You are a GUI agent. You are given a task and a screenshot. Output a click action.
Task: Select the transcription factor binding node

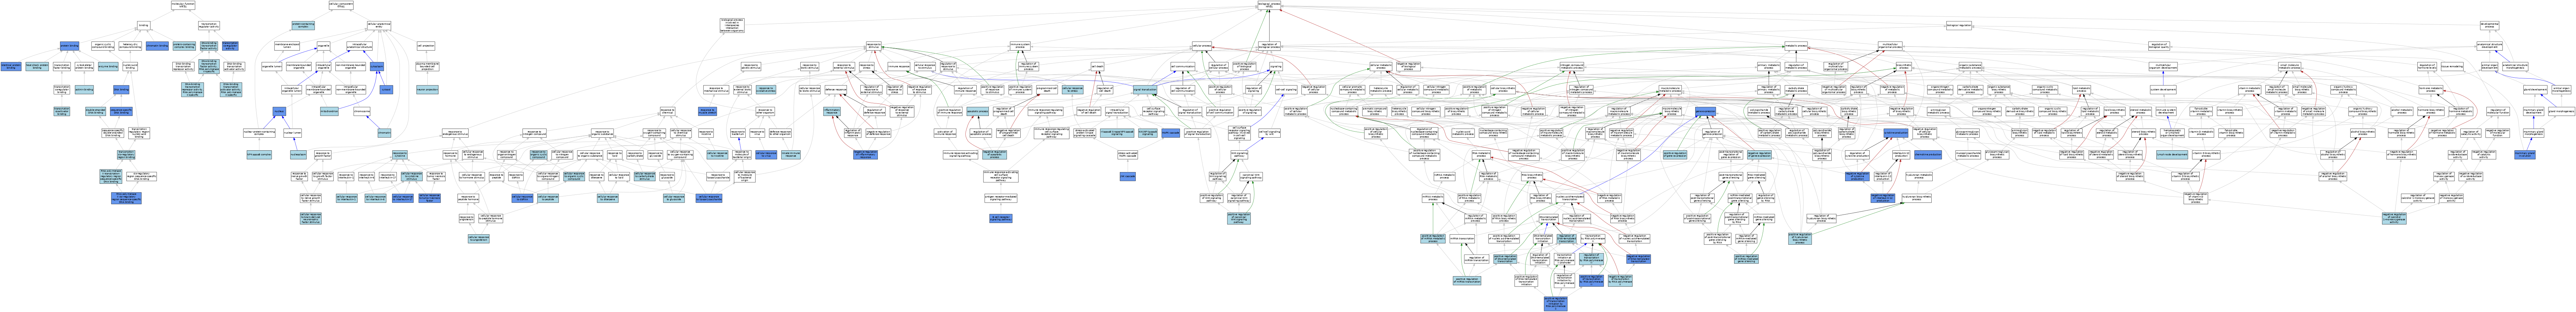pos(62,66)
